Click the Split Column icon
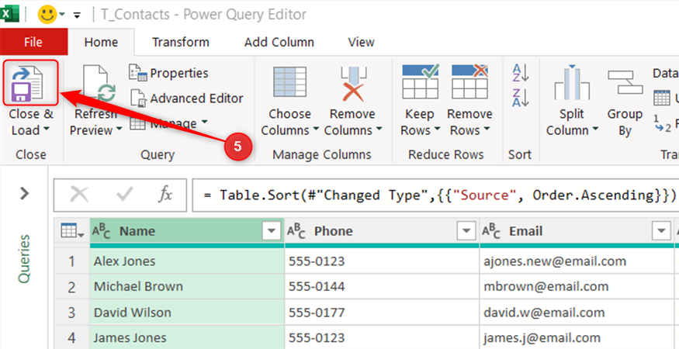Viewport: 679px width, 349px height. click(x=572, y=82)
